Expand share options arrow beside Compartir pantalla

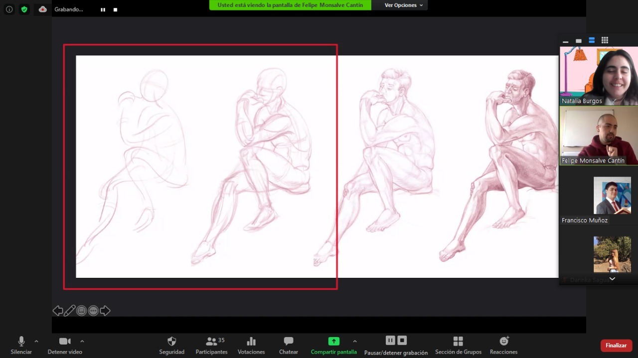[355, 341]
